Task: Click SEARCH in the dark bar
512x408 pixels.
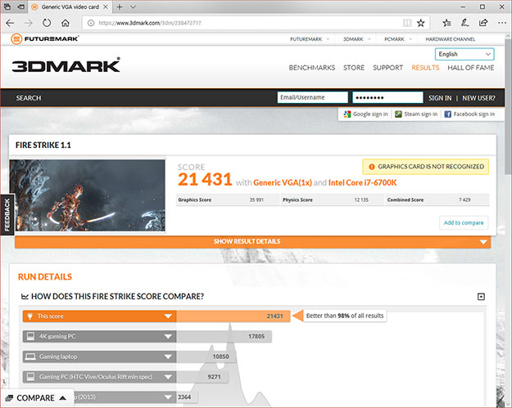Action: [x=29, y=98]
